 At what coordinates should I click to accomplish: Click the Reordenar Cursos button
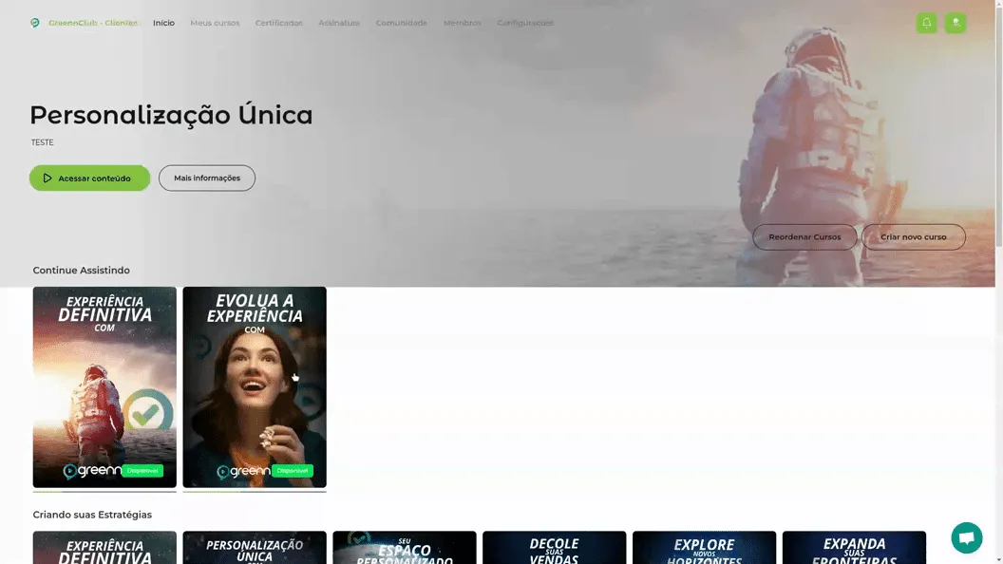click(x=804, y=237)
